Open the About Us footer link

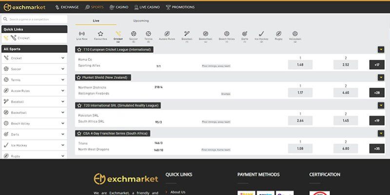click(177, 192)
